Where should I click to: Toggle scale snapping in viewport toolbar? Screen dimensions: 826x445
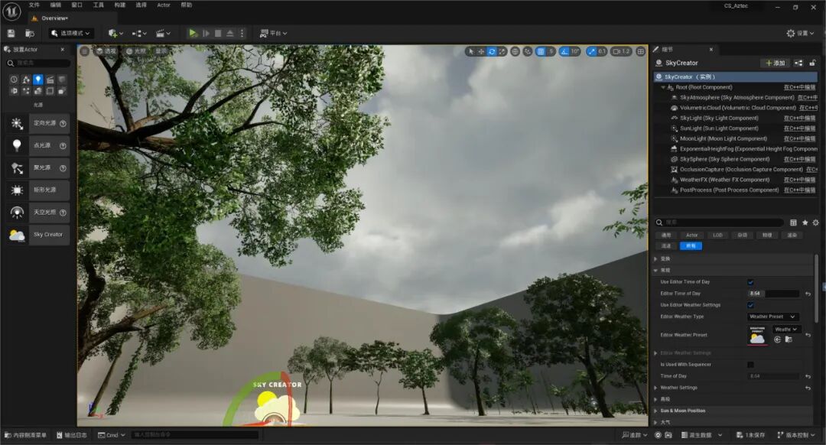click(591, 51)
